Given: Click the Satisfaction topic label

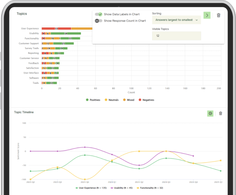Looking at the screenshot, I should pos(32,68).
